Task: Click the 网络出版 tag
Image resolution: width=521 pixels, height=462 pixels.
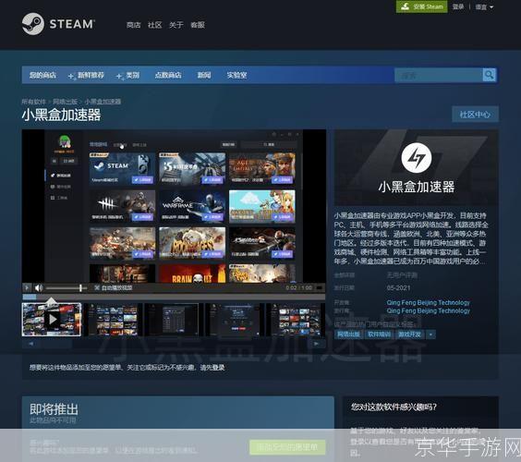Action: click(x=348, y=334)
